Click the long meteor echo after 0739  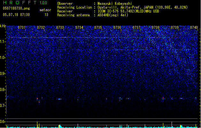(181, 99)
